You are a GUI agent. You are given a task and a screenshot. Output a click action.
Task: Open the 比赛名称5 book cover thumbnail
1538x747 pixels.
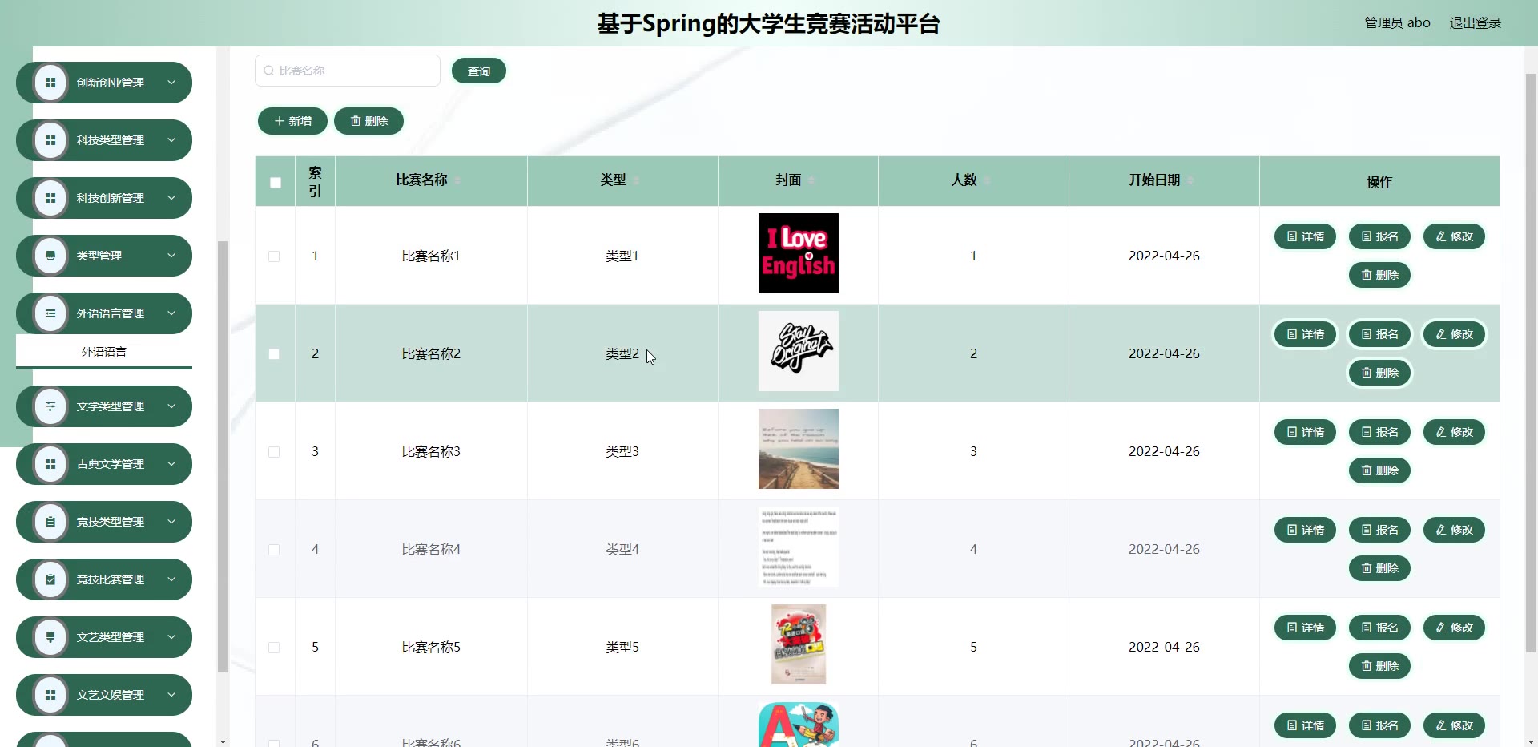click(x=799, y=644)
